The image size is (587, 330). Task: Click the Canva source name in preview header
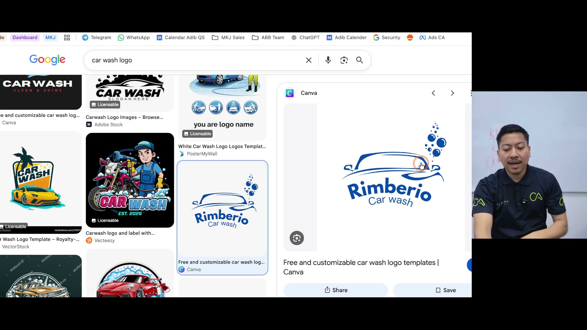click(309, 93)
